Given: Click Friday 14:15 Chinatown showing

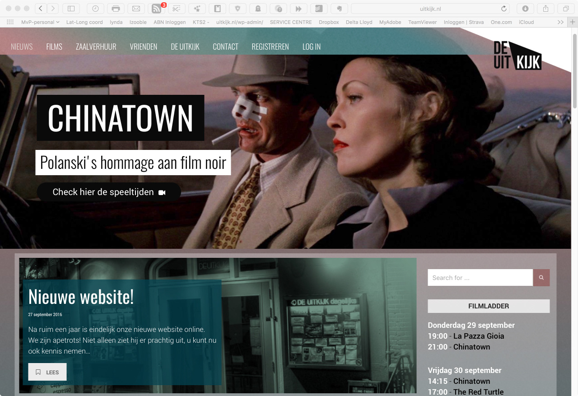Looking at the screenshot, I should click(471, 381).
